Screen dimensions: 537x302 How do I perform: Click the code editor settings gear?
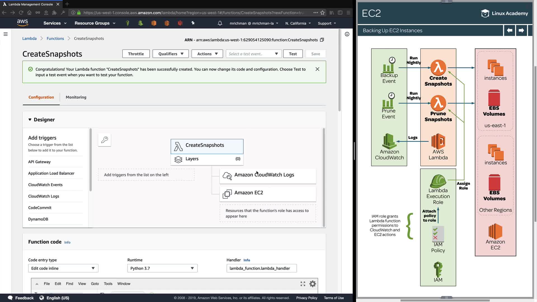313,284
